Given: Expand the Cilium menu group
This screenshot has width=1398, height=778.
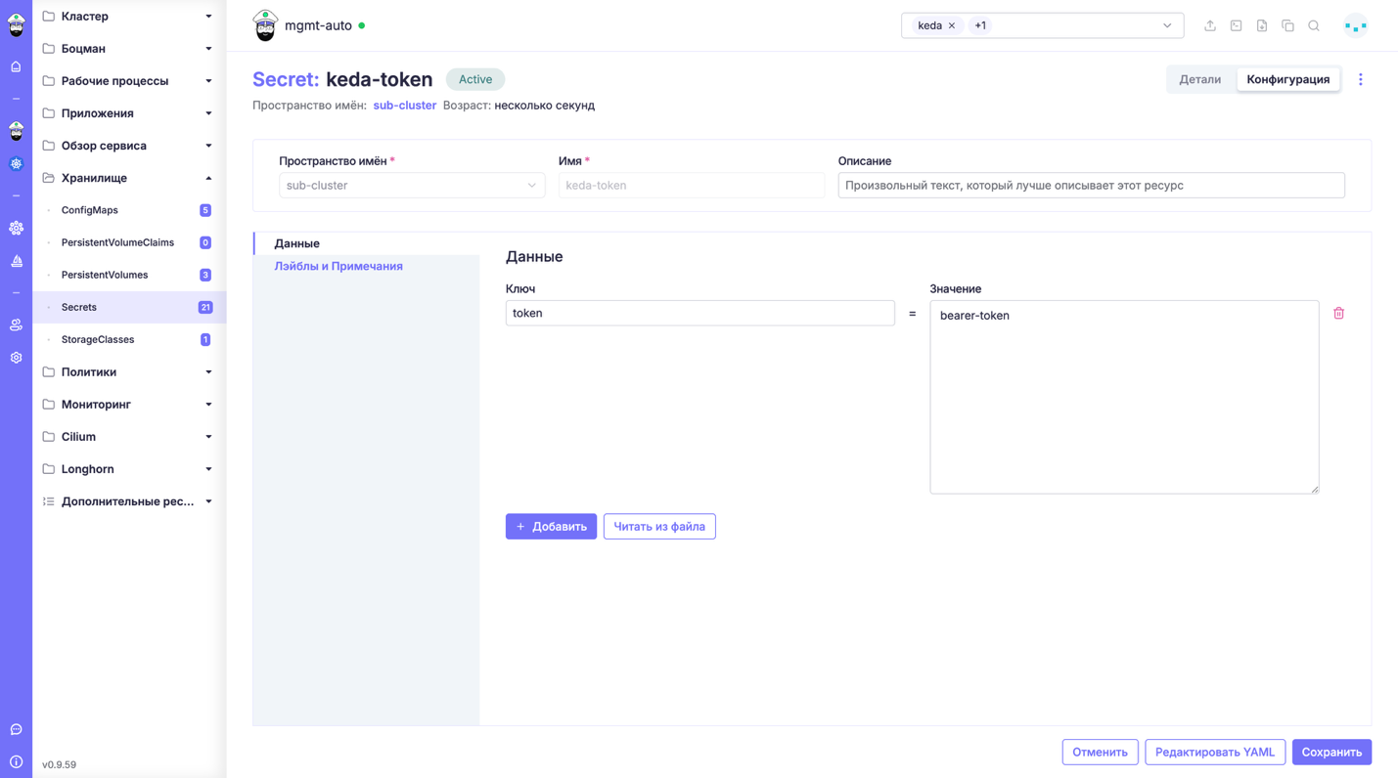Looking at the screenshot, I should [129, 436].
